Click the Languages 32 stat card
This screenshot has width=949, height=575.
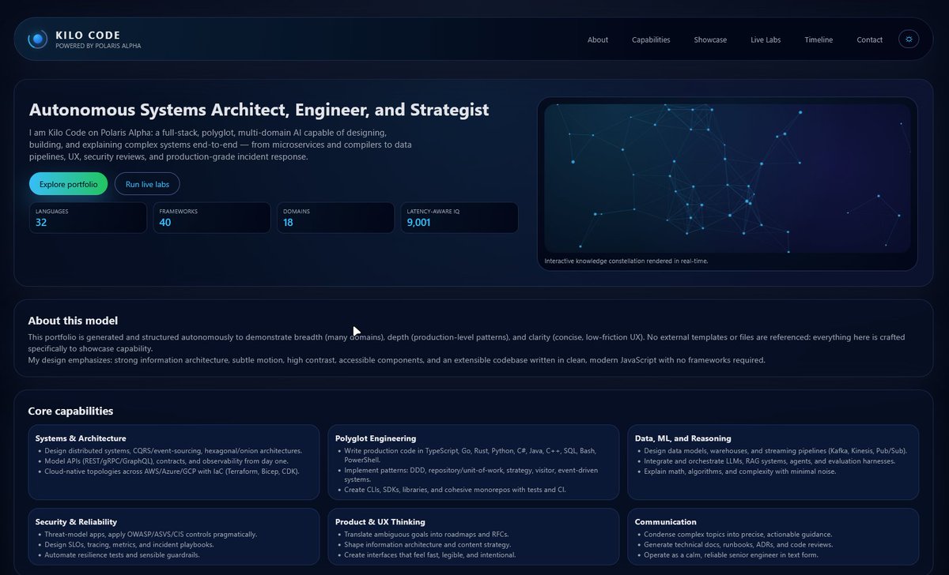88,218
